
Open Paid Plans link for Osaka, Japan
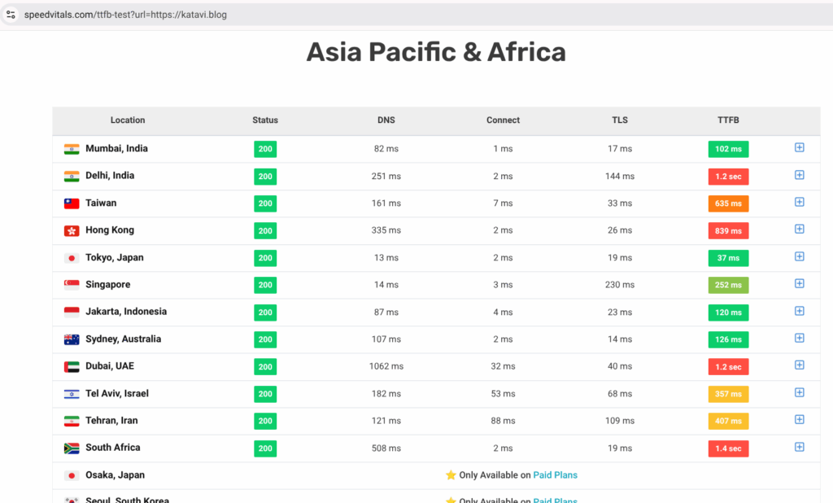[x=555, y=475]
